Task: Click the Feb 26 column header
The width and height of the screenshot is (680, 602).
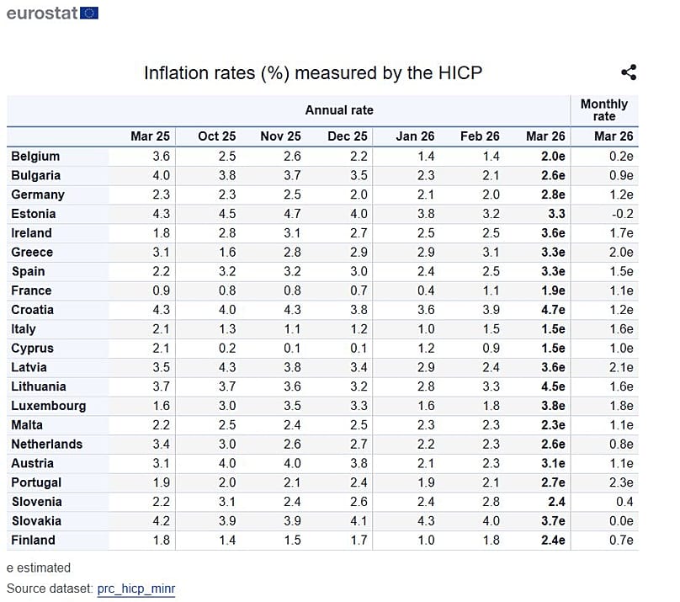Action: [x=480, y=136]
